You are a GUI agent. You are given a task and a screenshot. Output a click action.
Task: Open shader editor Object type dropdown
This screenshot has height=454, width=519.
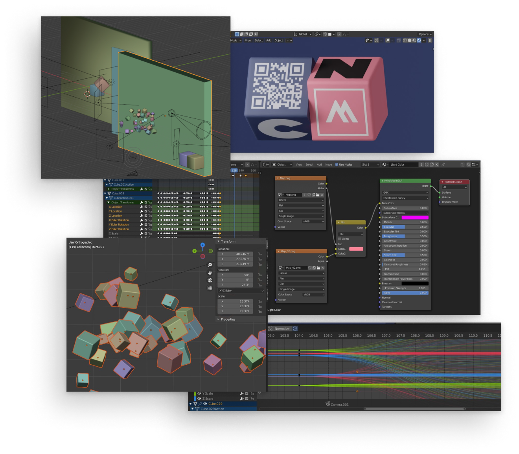[x=282, y=164]
